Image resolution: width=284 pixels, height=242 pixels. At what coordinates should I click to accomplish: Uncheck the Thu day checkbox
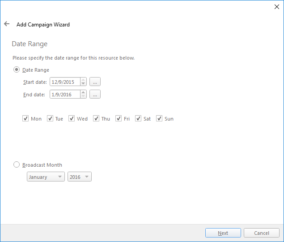coord(96,119)
